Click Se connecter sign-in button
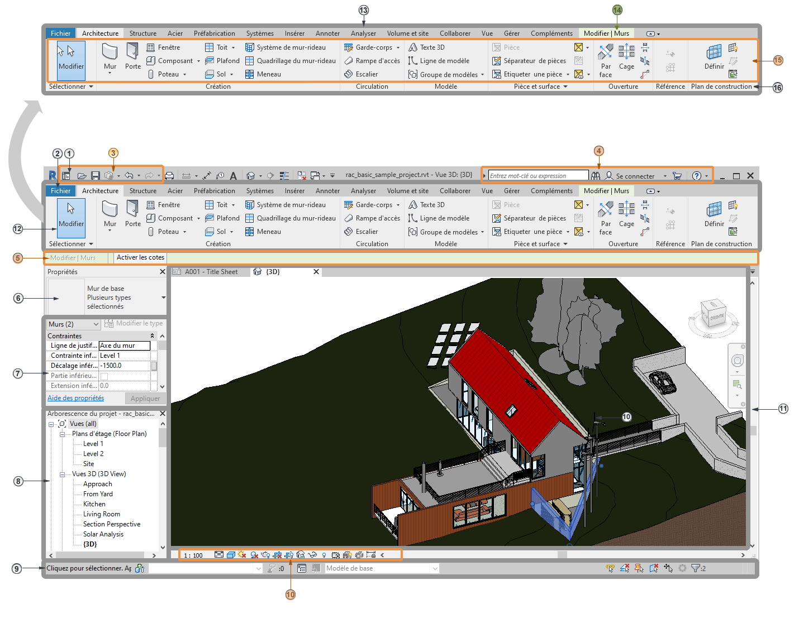799x628 pixels. [630, 176]
